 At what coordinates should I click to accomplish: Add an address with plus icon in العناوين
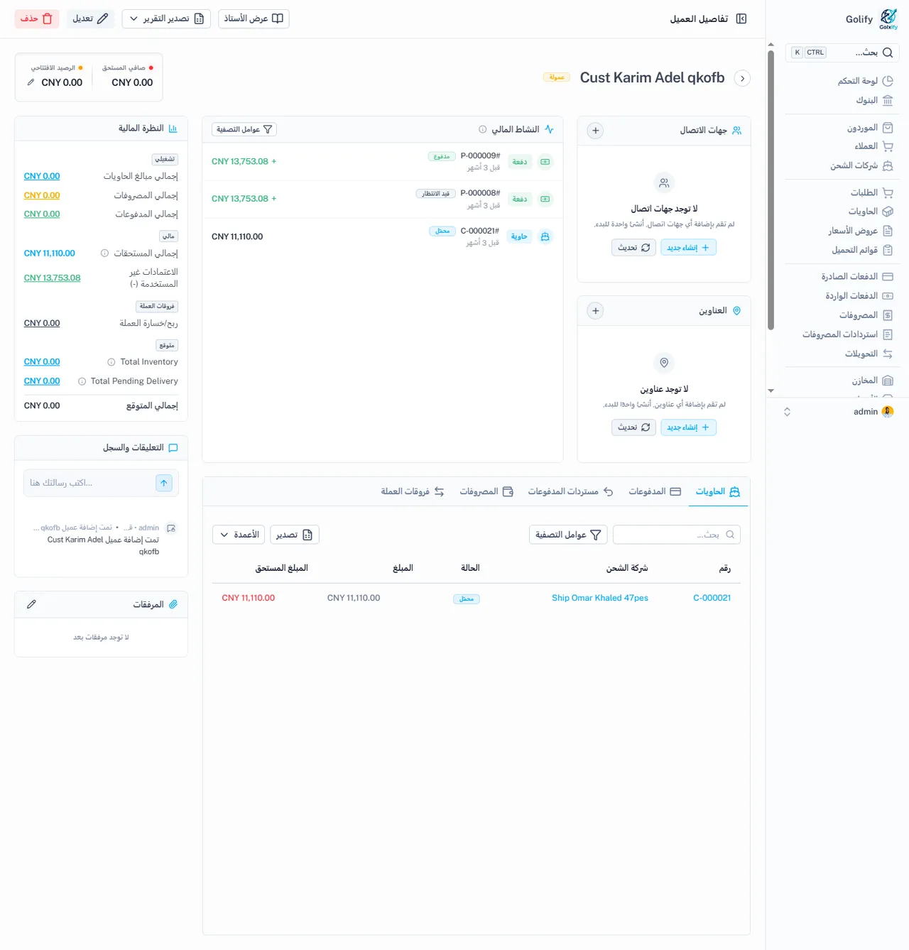point(595,311)
